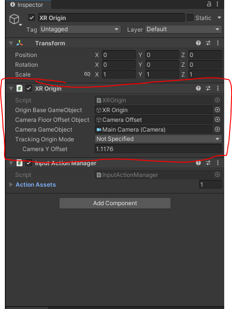The height and width of the screenshot is (309, 232).
Task: Click Camera Offset object field
Action: pyautogui.click(x=154, y=119)
